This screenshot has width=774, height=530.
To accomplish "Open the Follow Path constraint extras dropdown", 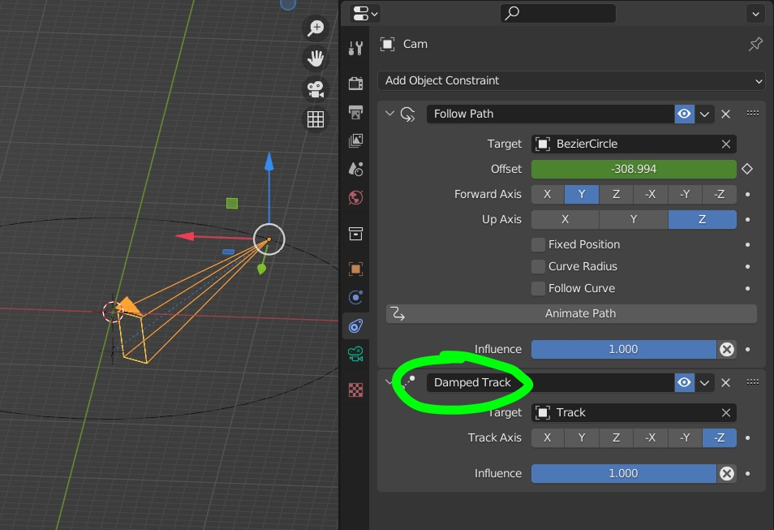I will pos(704,114).
